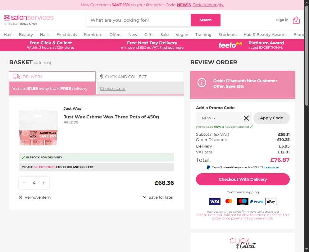The image size is (309, 252).
Task: Click the quantity value 4
Action: coord(34,183)
